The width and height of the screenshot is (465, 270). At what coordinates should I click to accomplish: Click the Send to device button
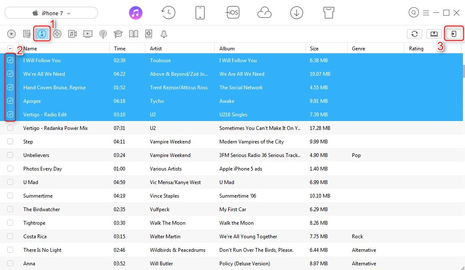tap(454, 34)
